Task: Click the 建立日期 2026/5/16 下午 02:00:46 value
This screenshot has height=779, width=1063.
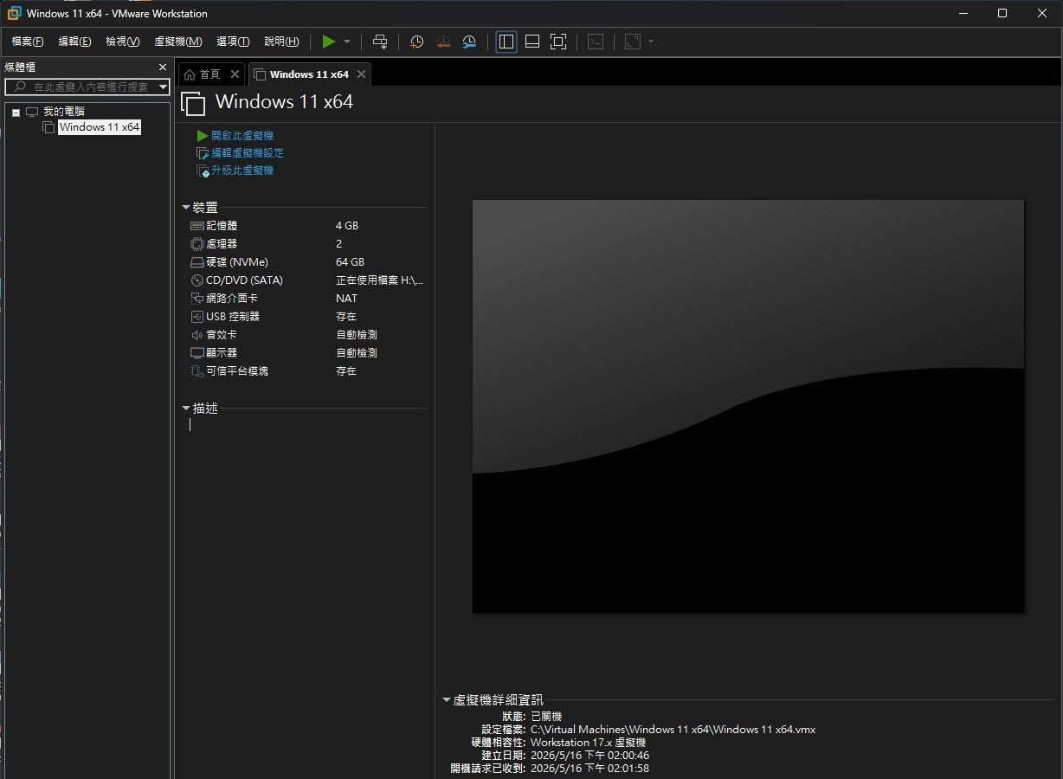Action: 589,756
